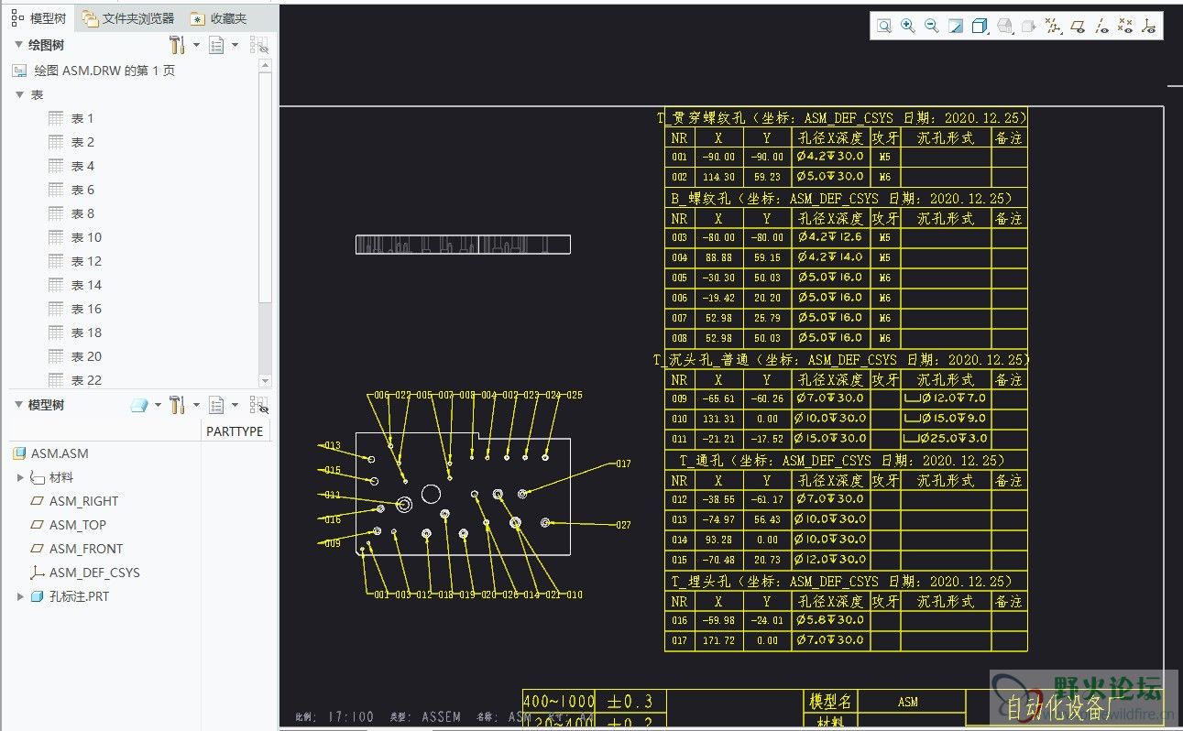1183x731 pixels.
Task: Select 表 1 in the drawing tree
Action: pos(82,118)
